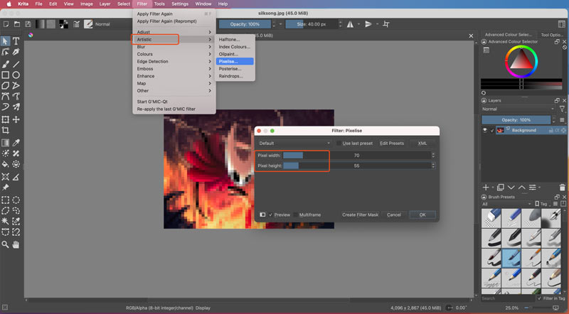
Task: Select the Reference Images pin tool
Action: (x=5, y=188)
